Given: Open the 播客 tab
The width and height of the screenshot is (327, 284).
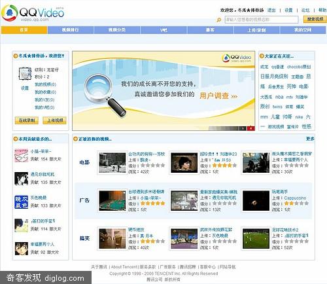Looking at the screenshot, I should 210,30.
